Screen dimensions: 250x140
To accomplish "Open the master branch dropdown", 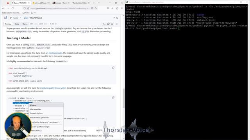I will click(15, 18).
